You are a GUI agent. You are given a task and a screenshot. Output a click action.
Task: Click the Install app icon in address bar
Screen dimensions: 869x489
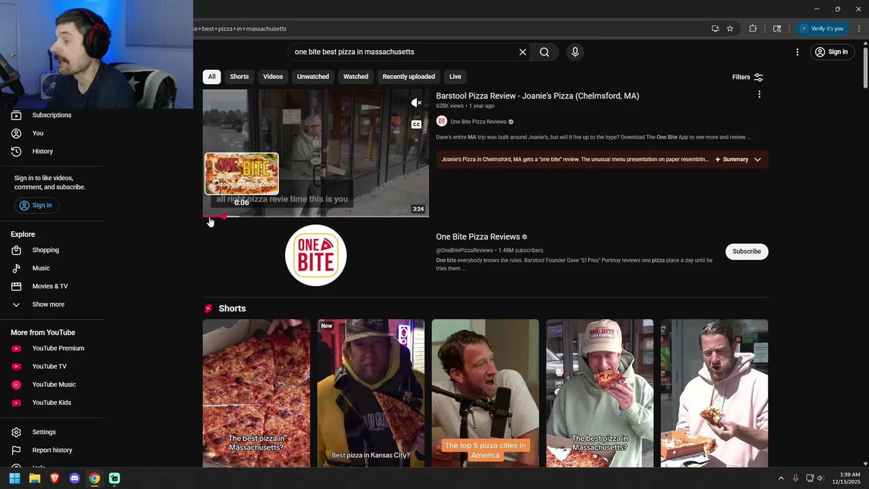pos(715,29)
